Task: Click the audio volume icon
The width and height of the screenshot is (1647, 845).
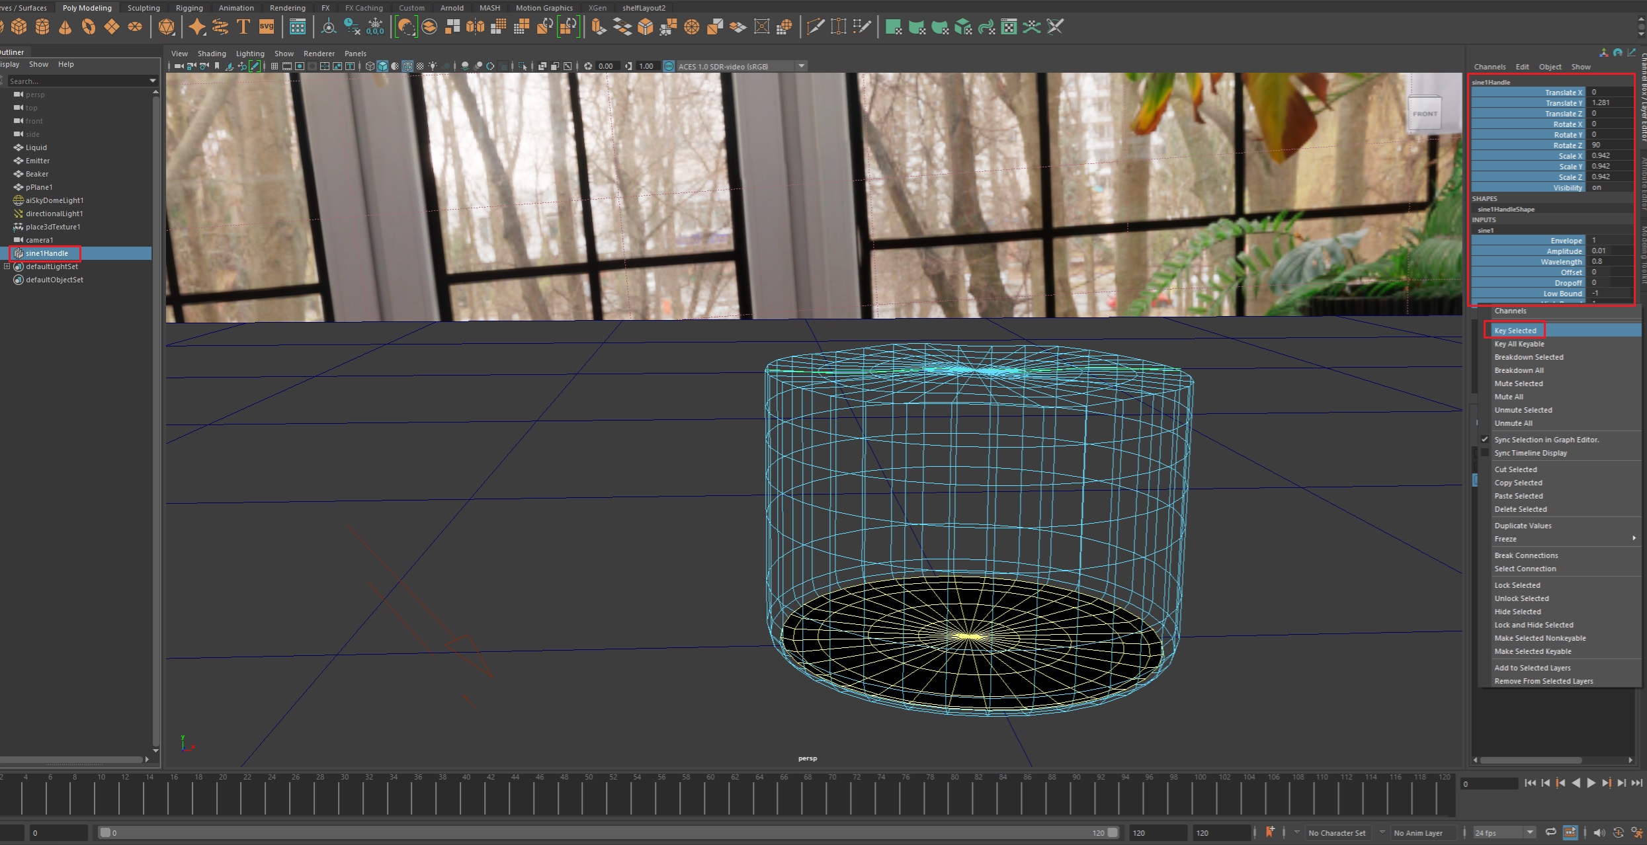Action: pos(1599,833)
